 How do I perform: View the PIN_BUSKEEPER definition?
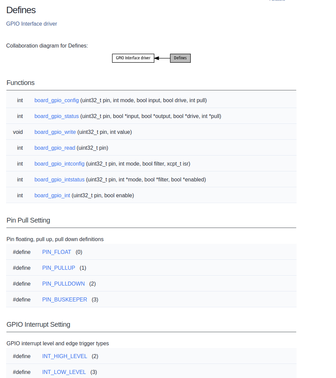[x=65, y=300]
